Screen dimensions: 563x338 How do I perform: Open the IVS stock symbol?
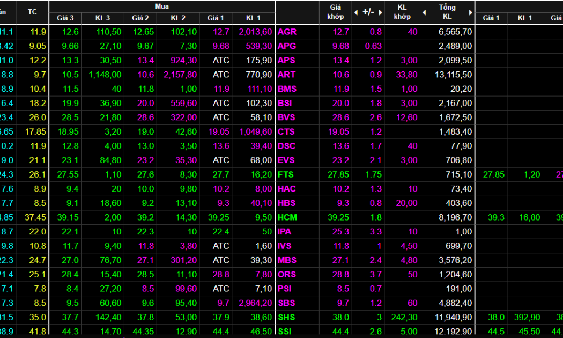(x=284, y=246)
